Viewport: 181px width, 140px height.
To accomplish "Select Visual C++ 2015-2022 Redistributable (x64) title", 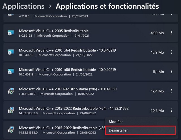I will [x=74, y=108].
